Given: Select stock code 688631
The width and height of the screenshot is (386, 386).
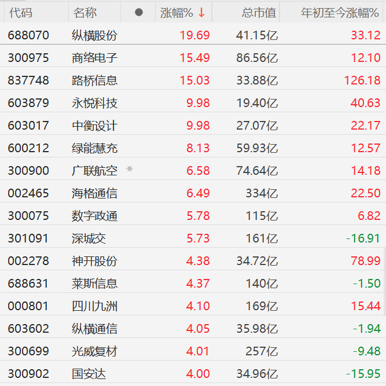Looking at the screenshot, I should (28, 284).
